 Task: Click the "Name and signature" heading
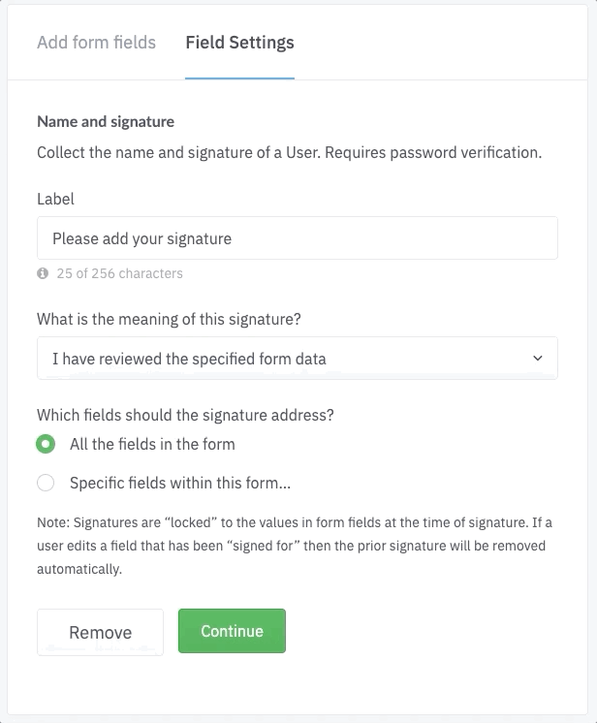(106, 122)
